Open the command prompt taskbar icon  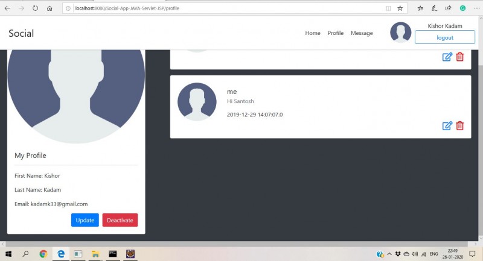(x=113, y=254)
